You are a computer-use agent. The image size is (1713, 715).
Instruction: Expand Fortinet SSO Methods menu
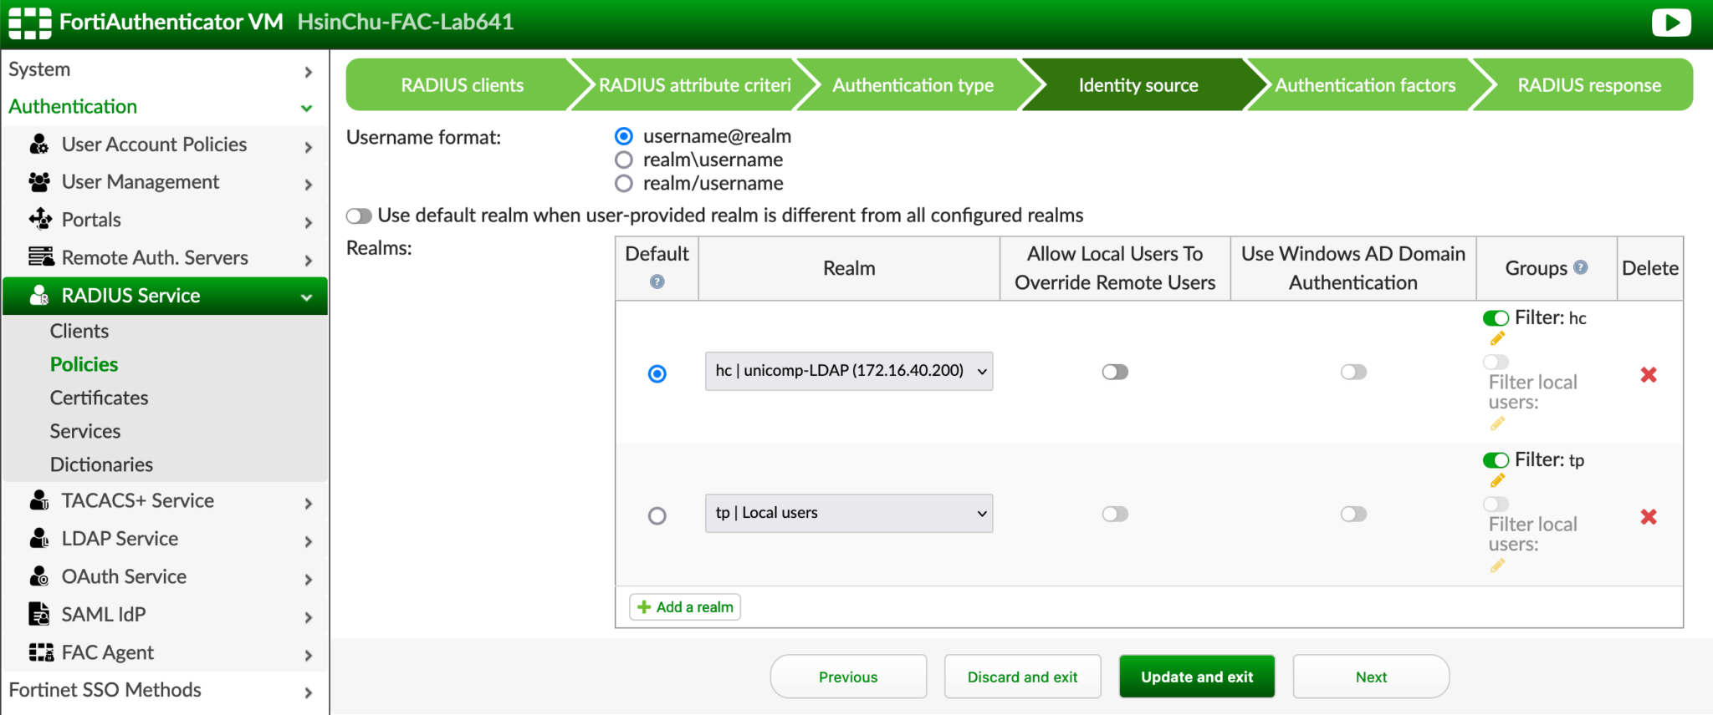click(x=164, y=690)
